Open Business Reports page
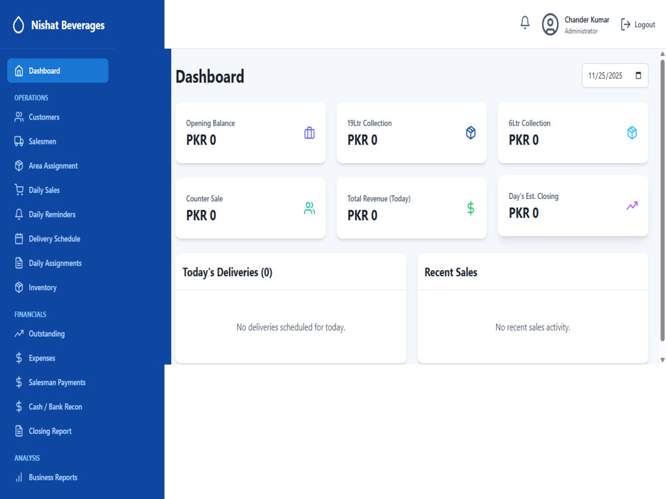The image size is (666, 499). click(53, 477)
